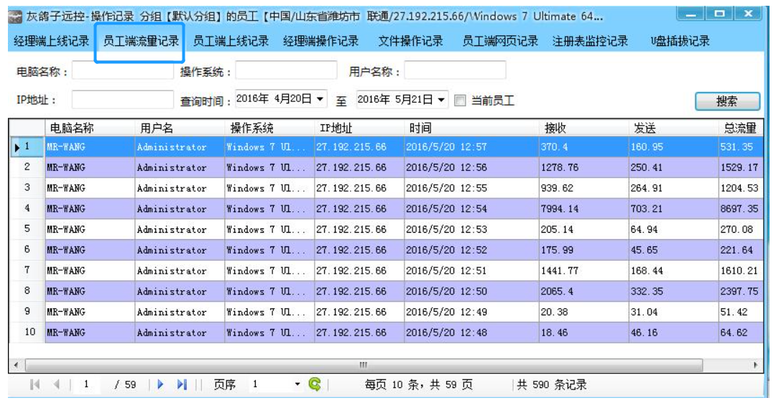Open the start date 4月20日 dropdown
This screenshot has height=403, width=776.
coord(320,99)
